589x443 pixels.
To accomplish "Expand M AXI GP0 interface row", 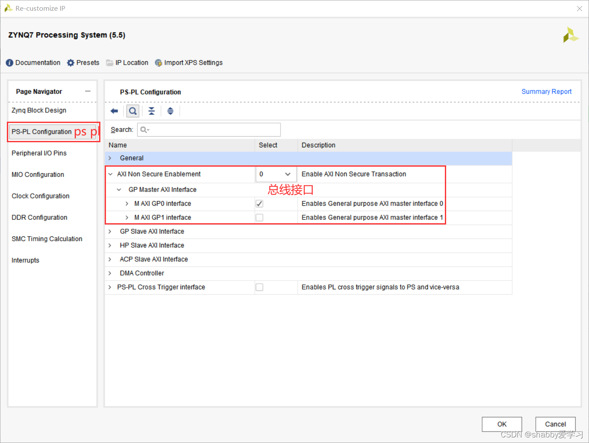I will pos(127,204).
